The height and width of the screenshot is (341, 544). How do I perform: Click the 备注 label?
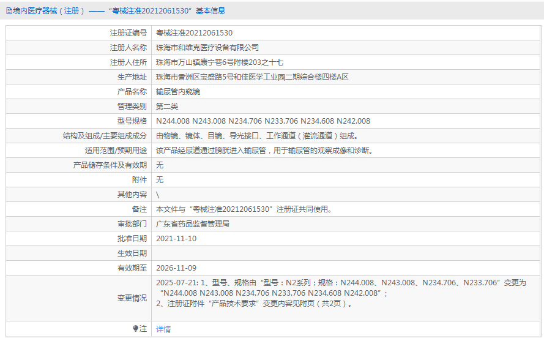[x=140, y=209]
